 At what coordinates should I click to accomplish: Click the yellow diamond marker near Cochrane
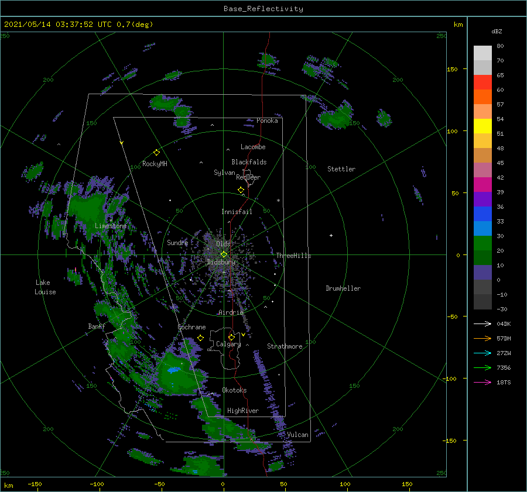coord(201,338)
